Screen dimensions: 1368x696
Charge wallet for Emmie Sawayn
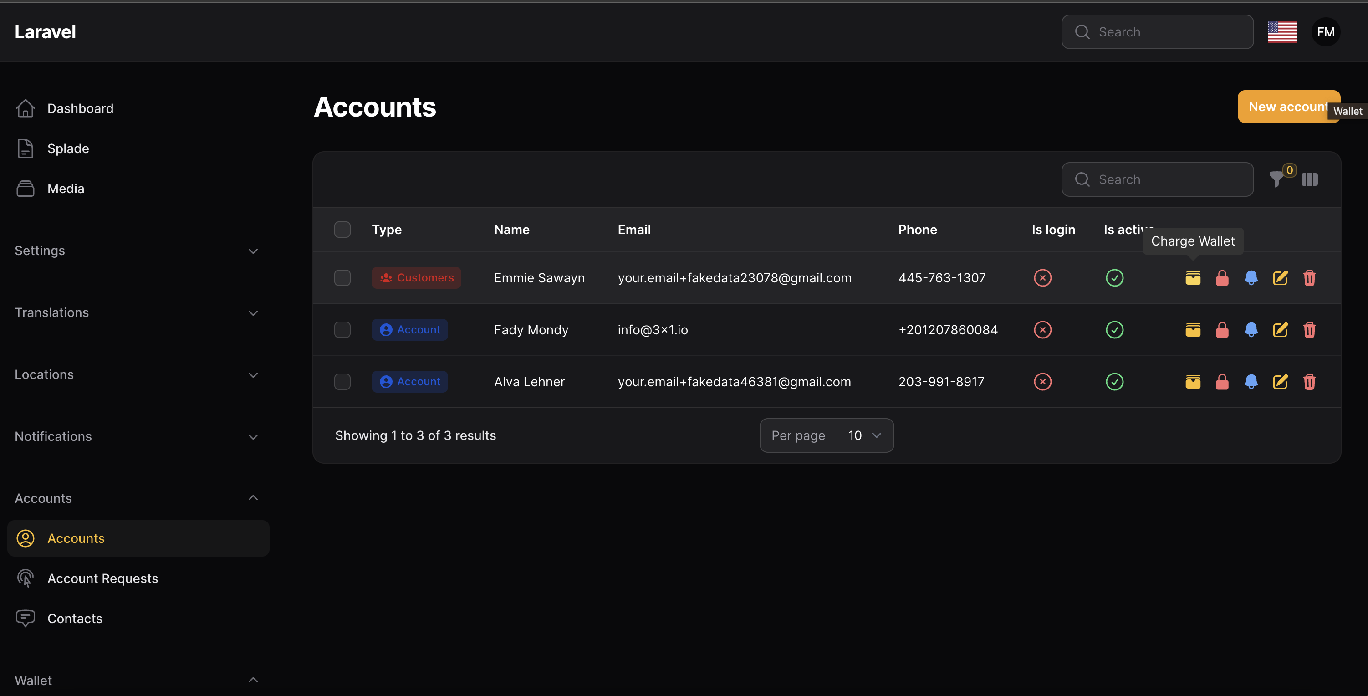pyautogui.click(x=1193, y=278)
